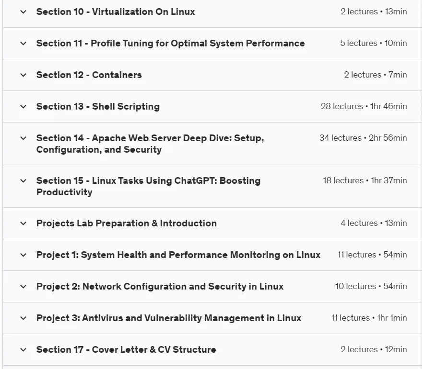Click Project 3 duration 11 lectures 1hr 1min
This screenshot has width=424, height=369.
pos(369,318)
